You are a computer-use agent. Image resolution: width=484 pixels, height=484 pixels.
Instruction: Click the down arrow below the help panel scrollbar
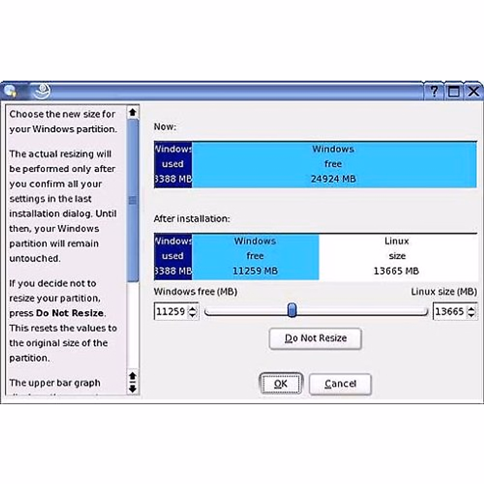point(132,389)
